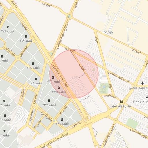Click the آیت الله کاشانی street label
This screenshot has height=148, width=148.
click(119, 77)
